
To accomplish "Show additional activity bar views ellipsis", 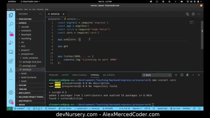I will click(x=11, y=80).
